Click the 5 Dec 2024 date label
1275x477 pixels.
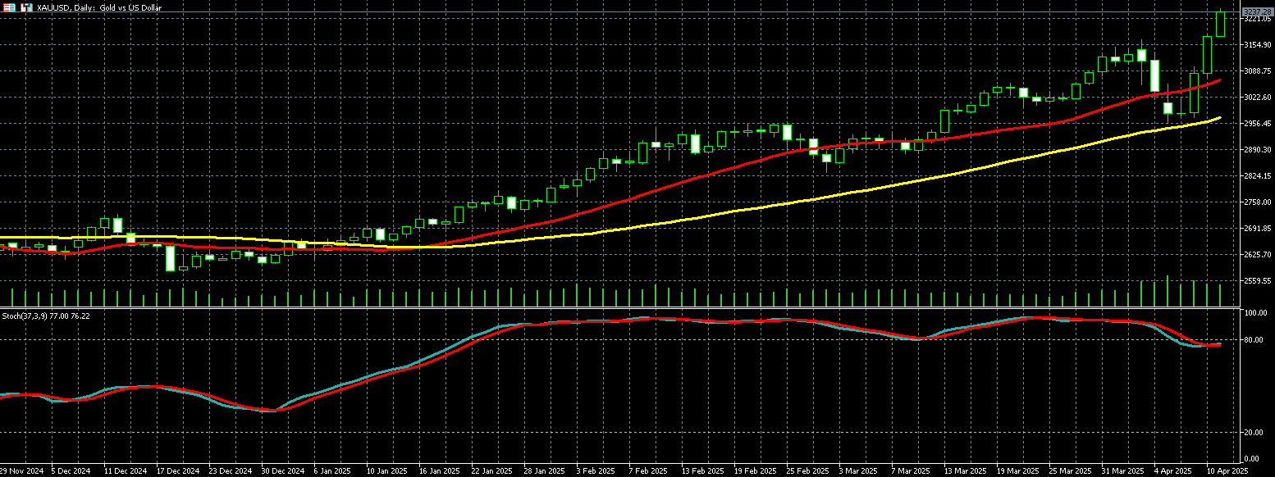72,471
